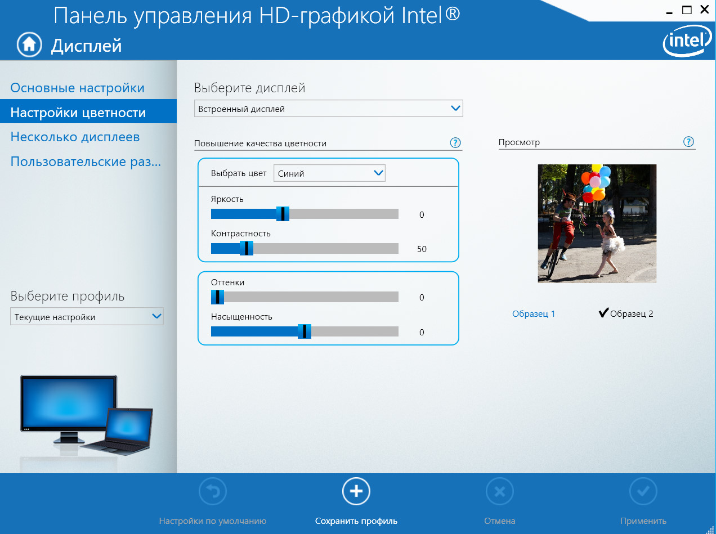Open help for Повышение качества цветности
This screenshot has height=534, width=716.
(455, 143)
